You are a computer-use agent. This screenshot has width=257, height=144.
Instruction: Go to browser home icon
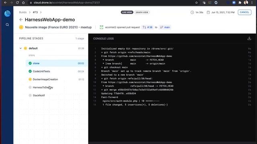[23, 3]
